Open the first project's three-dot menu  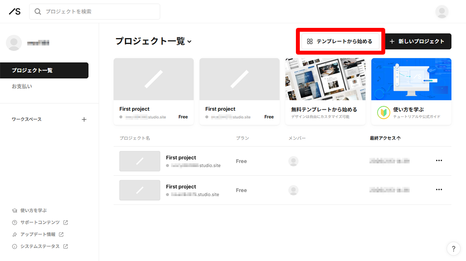439,160
